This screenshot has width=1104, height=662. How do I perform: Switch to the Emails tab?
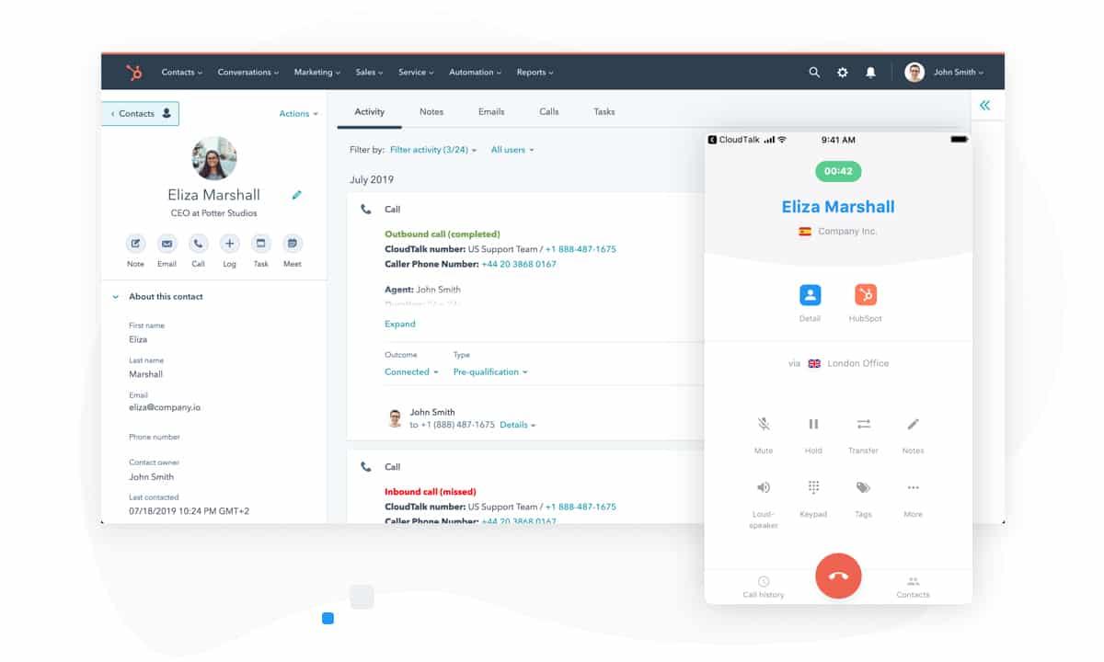(x=491, y=112)
